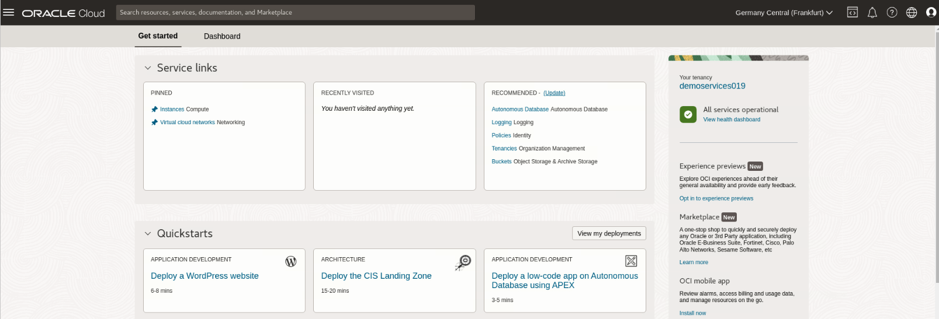Open the Autonomous Database link
This screenshot has width=939, height=319.
pos(520,109)
